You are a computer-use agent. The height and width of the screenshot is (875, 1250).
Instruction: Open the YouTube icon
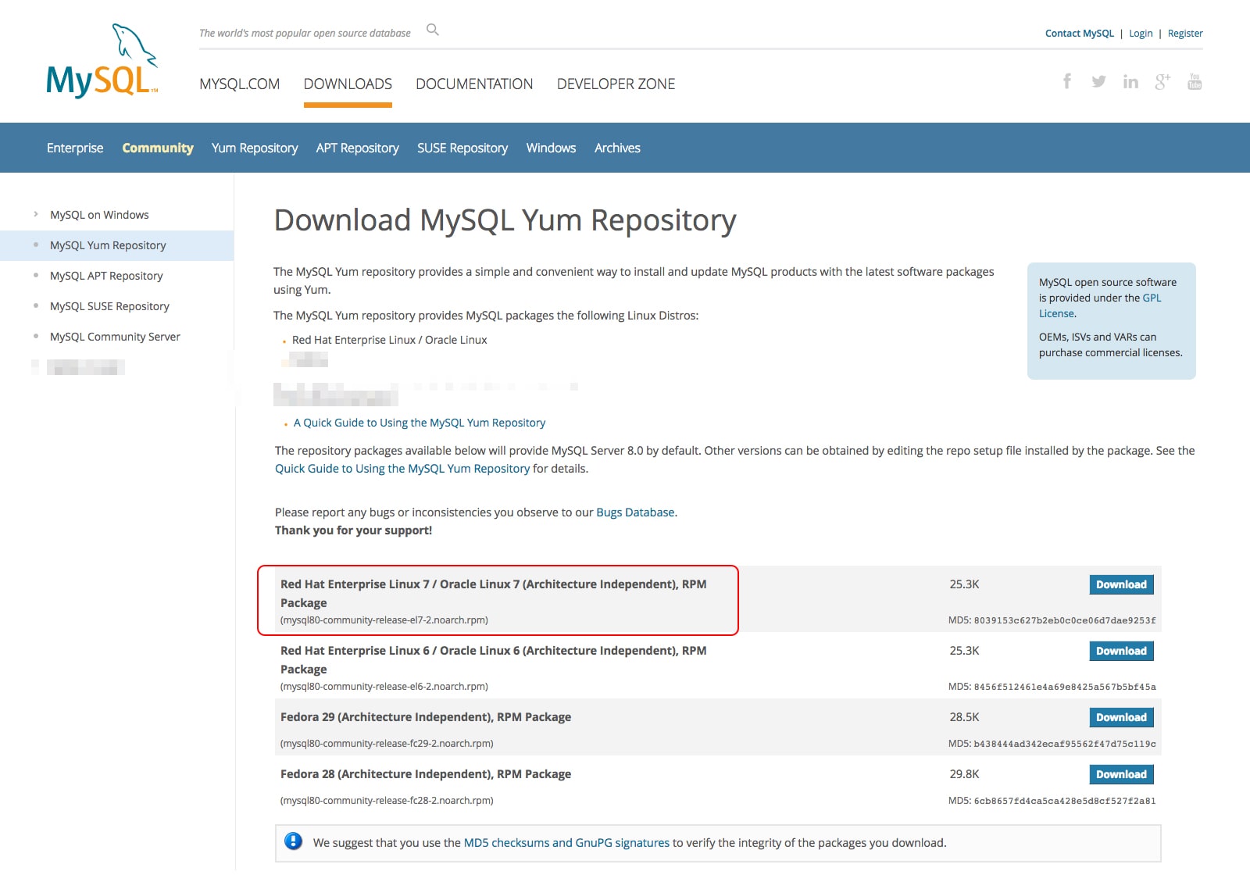[x=1195, y=81]
